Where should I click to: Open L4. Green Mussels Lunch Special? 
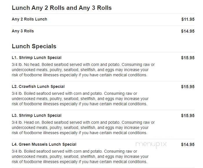pos(44,144)
